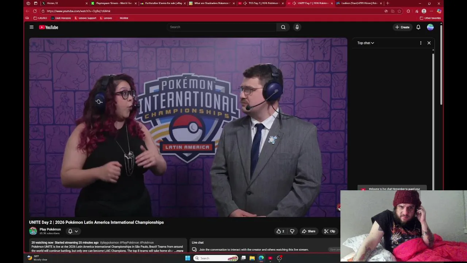Open the YouTube app in the taskbar
Viewport: 467px width, 263px height.
click(x=270, y=258)
